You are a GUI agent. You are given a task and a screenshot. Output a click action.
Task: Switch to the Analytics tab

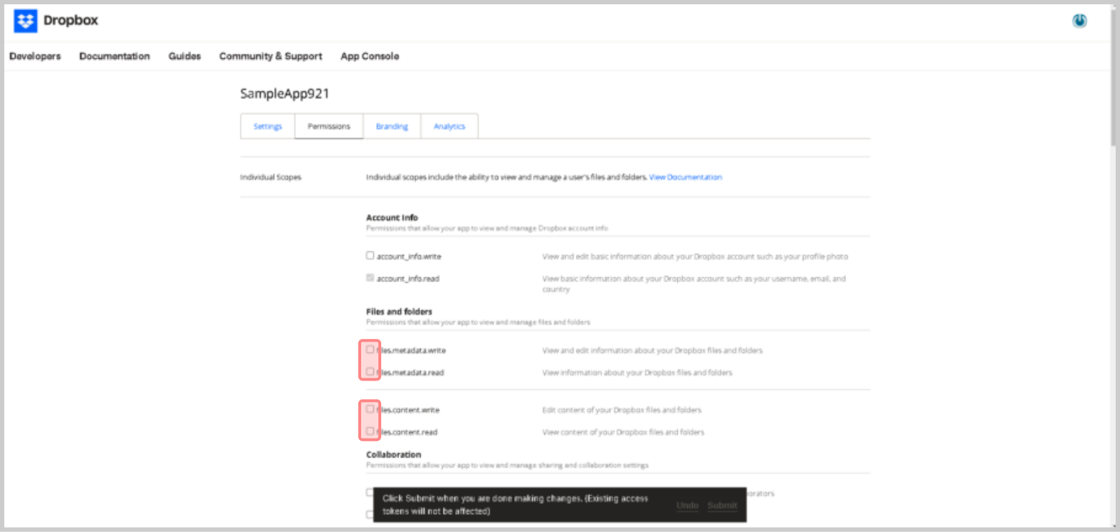(x=449, y=126)
